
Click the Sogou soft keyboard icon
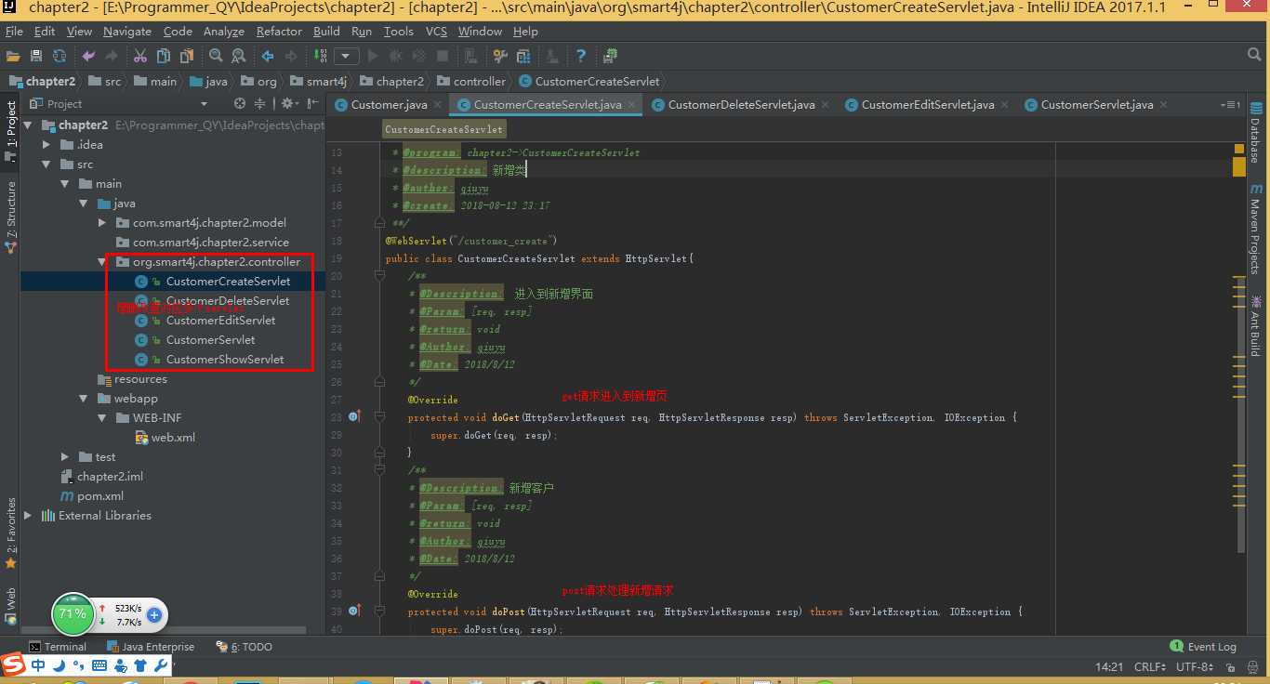(x=99, y=665)
